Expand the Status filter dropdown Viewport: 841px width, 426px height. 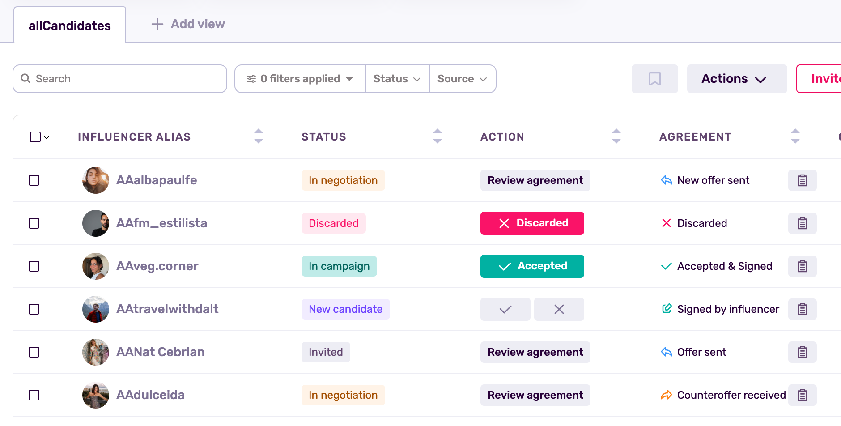click(x=397, y=79)
